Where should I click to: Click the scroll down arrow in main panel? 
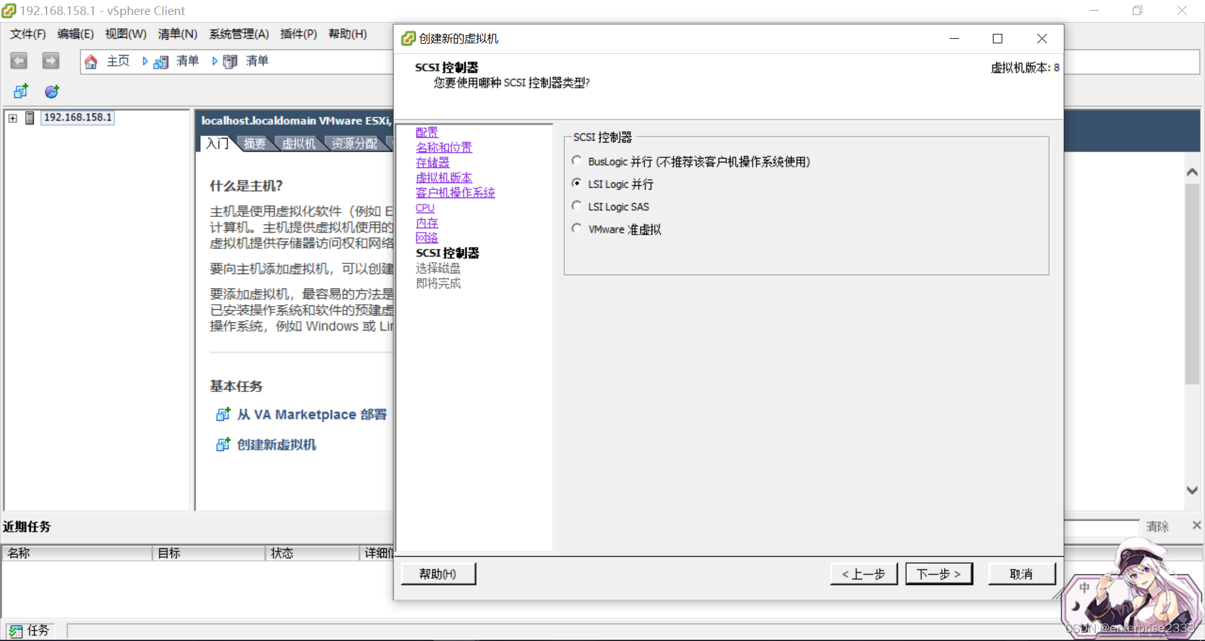coord(1192,490)
